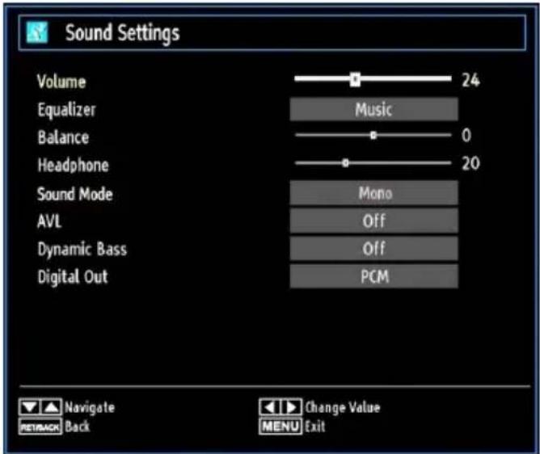Click the Headphone value 20

[x=470, y=163]
